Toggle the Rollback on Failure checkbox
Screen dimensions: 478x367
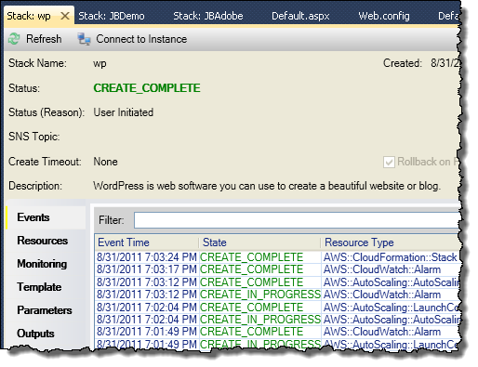click(389, 162)
